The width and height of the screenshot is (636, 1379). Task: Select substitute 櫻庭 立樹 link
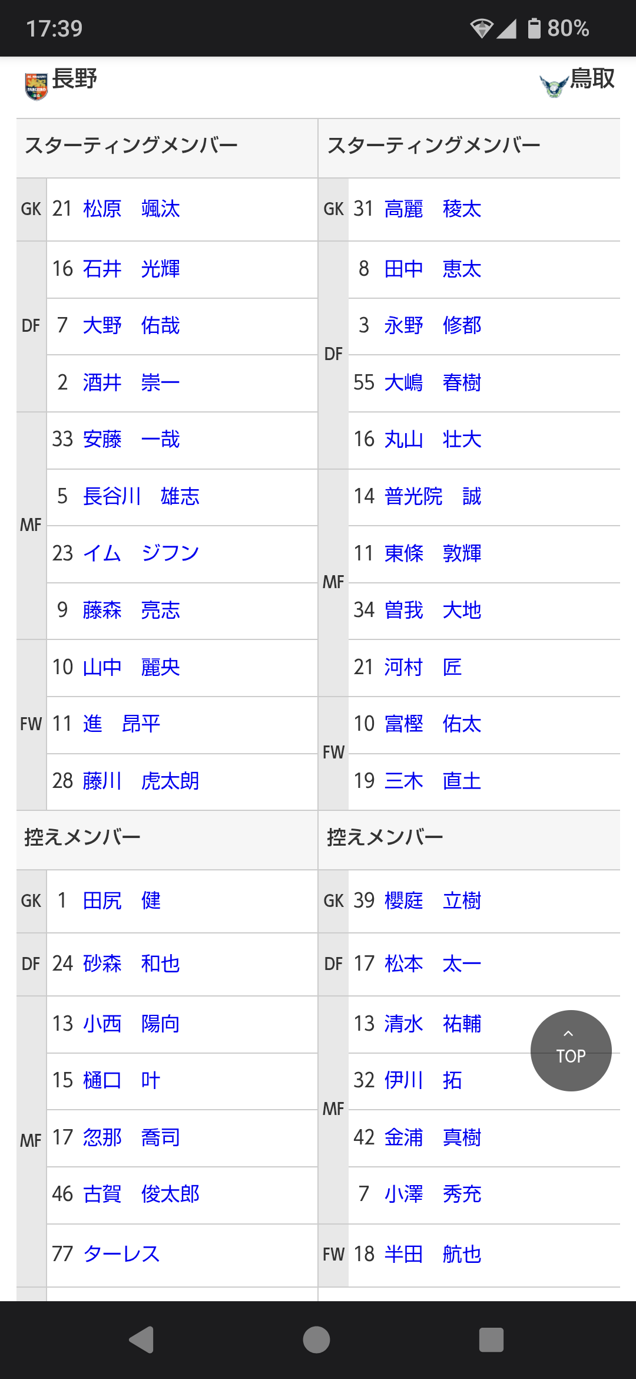(x=433, y=901)
